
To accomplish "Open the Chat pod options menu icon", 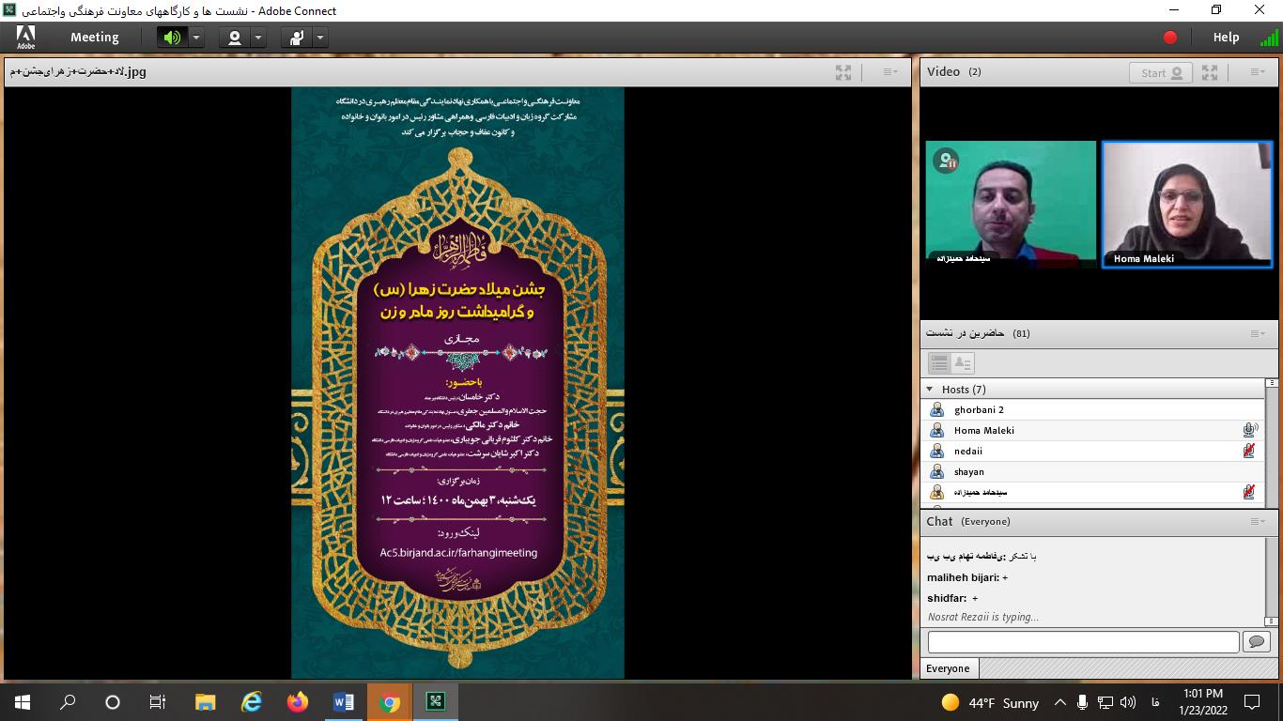I will coord(1258,521).
